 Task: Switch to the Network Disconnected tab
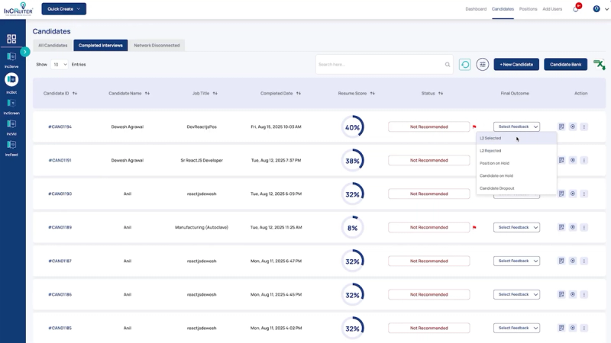(157, 46)
